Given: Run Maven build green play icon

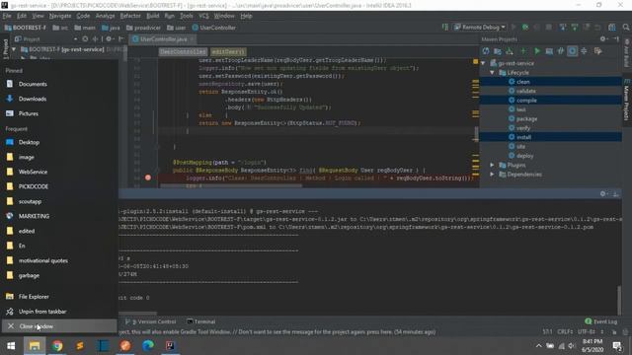Looking at the screenshot, I should pos(537,51).
